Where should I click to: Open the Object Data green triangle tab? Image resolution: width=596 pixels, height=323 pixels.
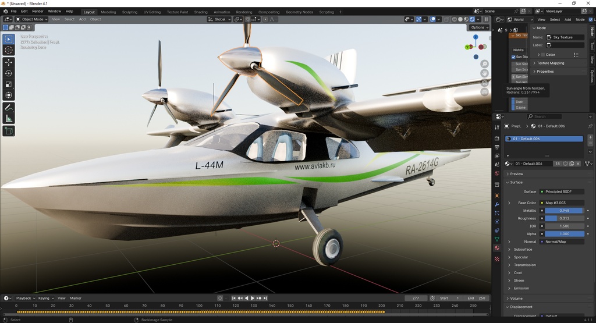click(497, 239)
